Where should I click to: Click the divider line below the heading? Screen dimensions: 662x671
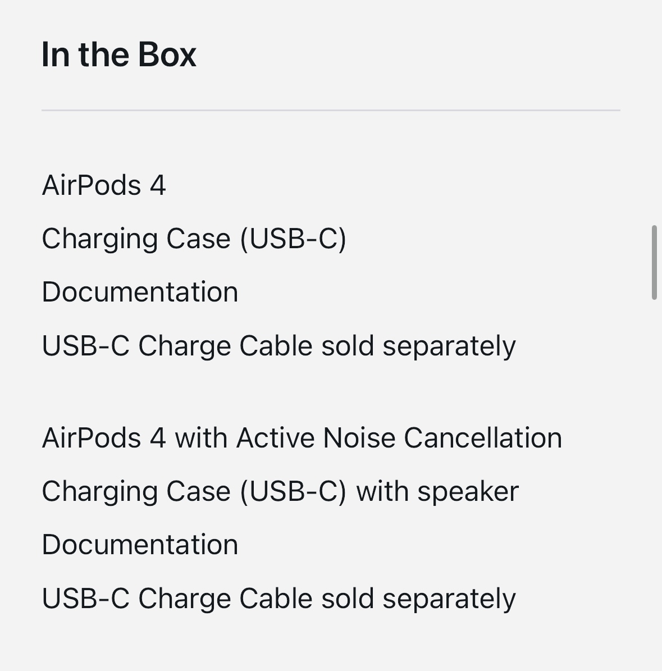[x=331, y=111]
